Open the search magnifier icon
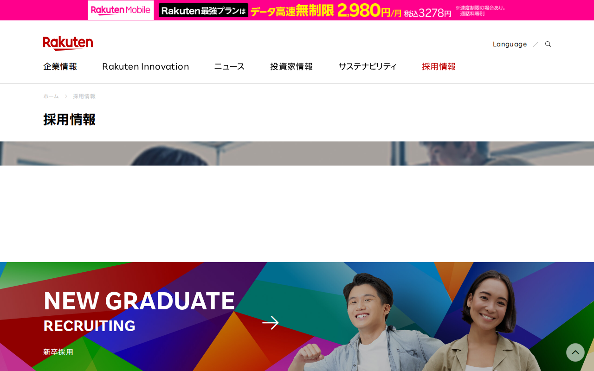This screenshot has width=594, height=371. point(548,44)
